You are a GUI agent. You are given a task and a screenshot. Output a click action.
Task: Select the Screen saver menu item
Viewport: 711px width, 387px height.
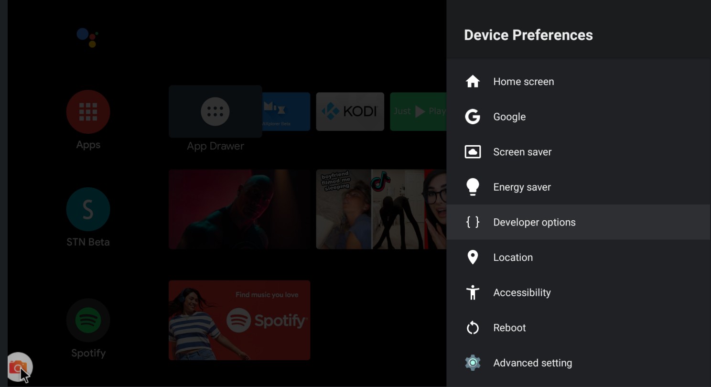coord(522,152)
